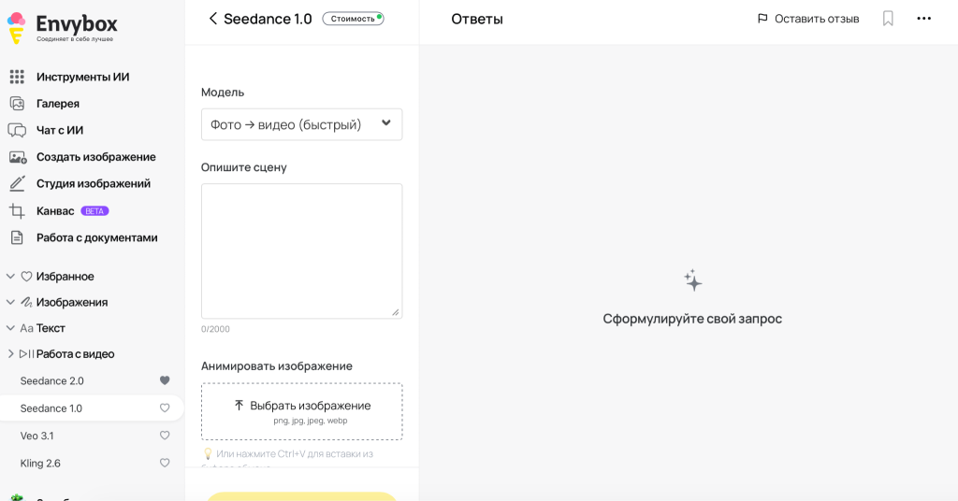Click the text area resize handle

(x=396, y=312)
